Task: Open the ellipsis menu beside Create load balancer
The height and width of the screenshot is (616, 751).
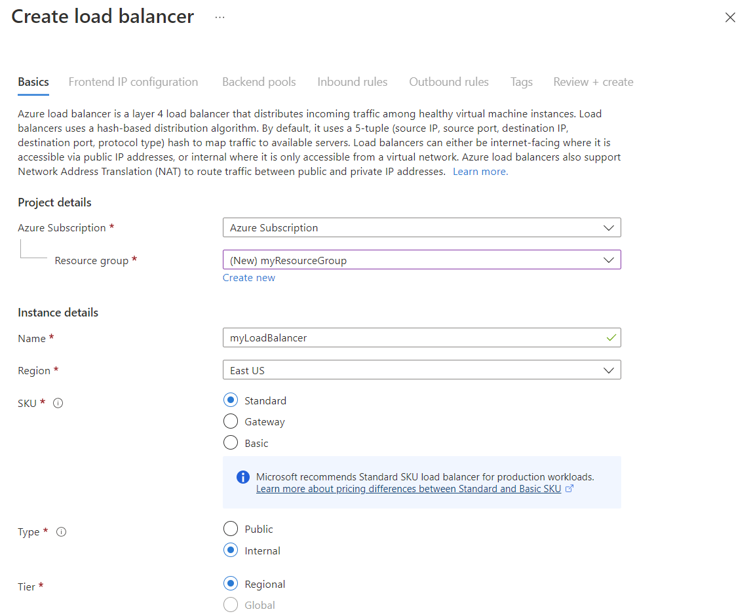Action: click(x=219, y=17)
